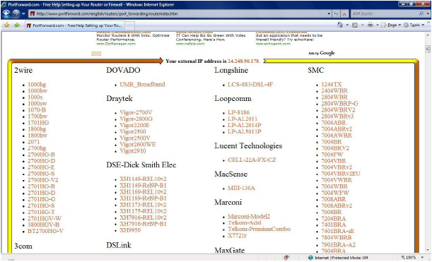Click the popup blocker icon in status bar
The image size is (432, 262).
tap(286, 258)
